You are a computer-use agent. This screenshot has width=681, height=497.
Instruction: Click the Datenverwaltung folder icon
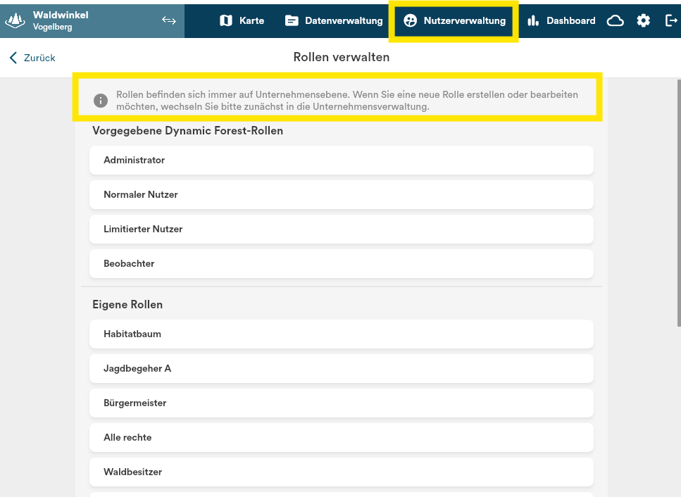pyautogui.click(x=292, y=21)
